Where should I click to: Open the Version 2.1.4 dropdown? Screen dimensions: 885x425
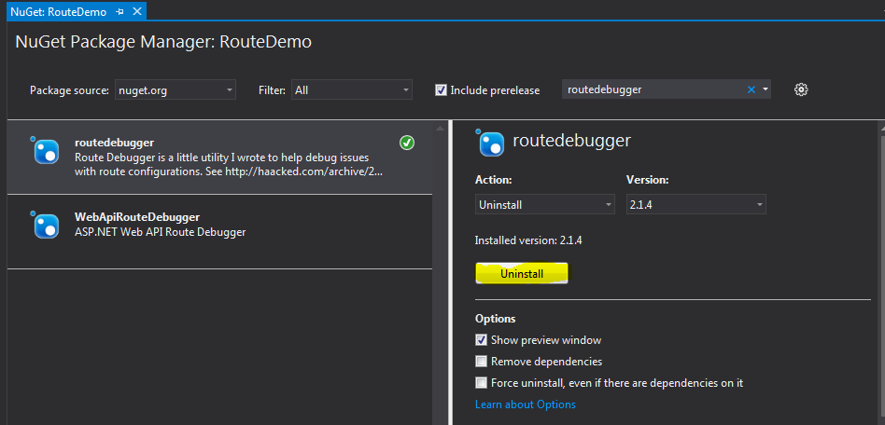(695, 204)
